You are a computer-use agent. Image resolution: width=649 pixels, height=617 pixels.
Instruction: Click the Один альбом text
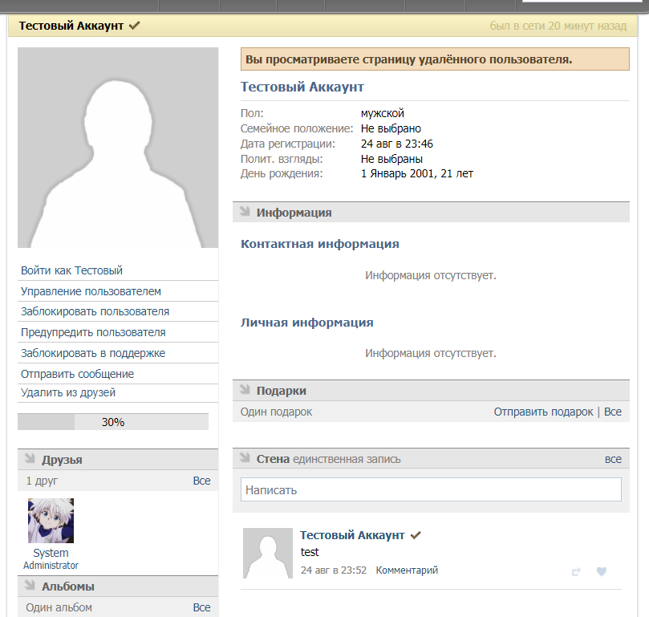(x=59, y=607)
